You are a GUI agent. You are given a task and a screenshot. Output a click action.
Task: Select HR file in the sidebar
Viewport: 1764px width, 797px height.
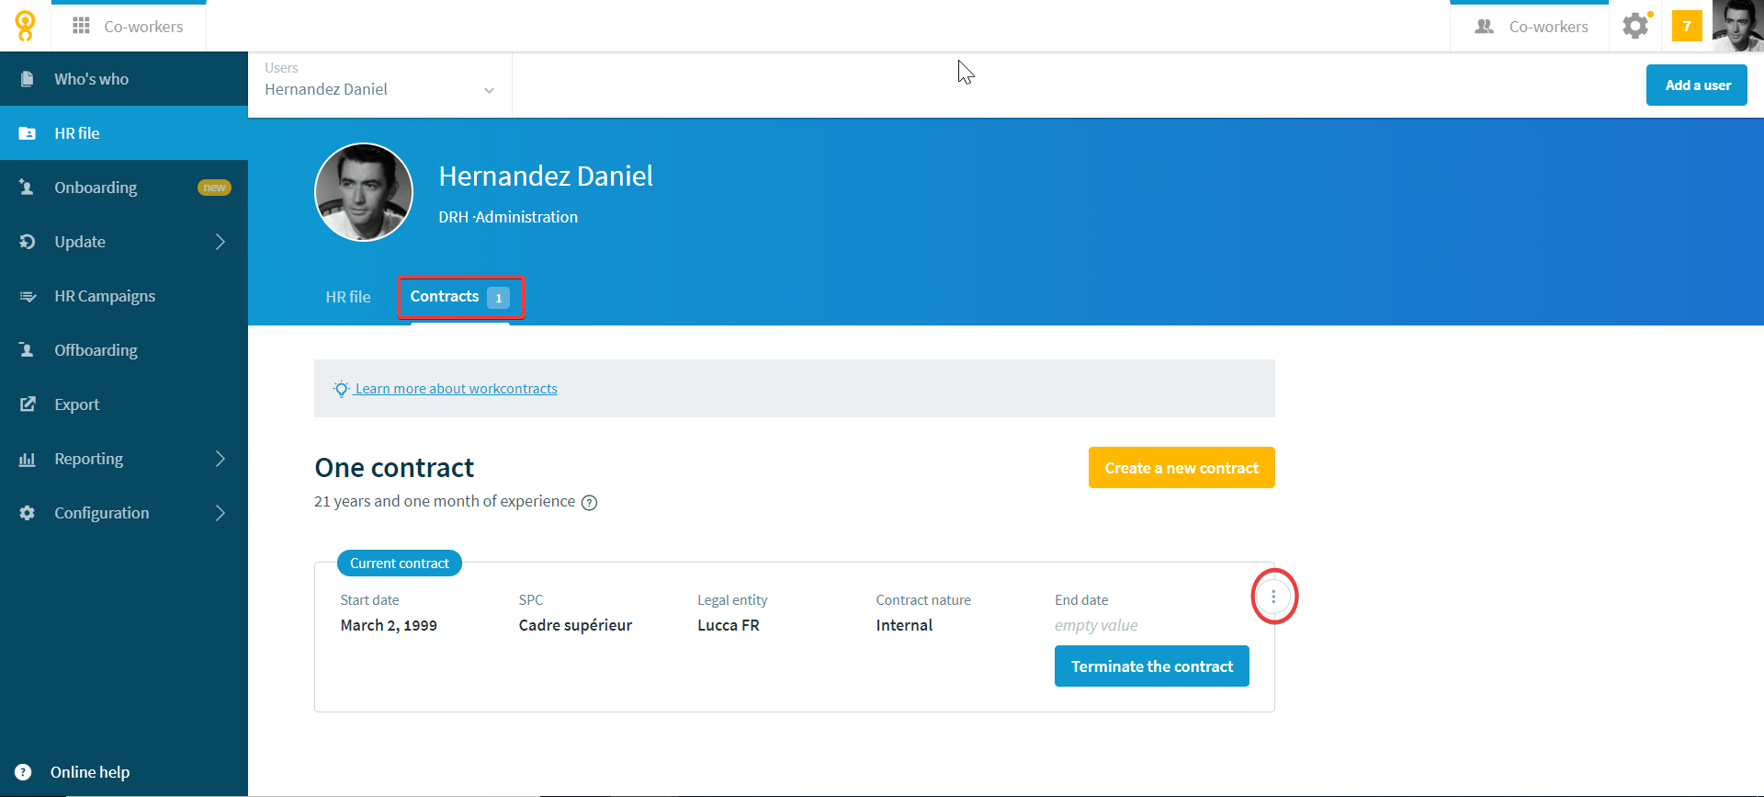[124, 133]
